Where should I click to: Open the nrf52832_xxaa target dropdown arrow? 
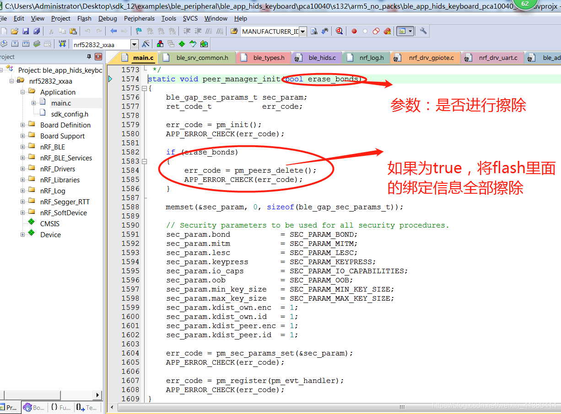[134, 44]
